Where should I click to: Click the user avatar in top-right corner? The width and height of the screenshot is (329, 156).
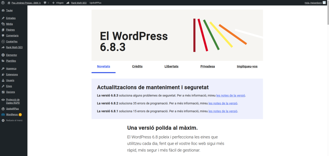pyautogui.click(x=324, y=3)
